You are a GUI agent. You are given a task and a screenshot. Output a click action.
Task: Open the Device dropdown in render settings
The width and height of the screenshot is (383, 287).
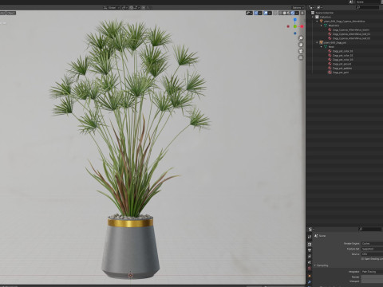[372, 254]
